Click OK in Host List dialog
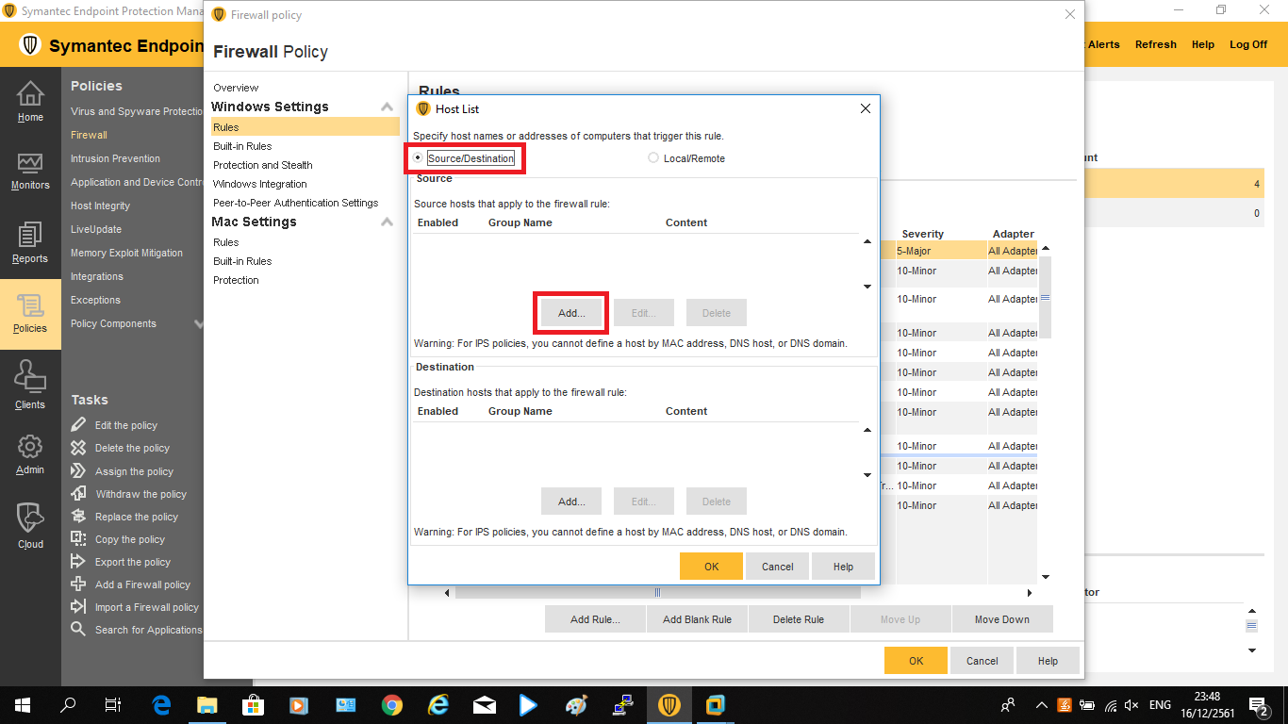Screen dimensions: 1288x724 (x=711, y=567)
